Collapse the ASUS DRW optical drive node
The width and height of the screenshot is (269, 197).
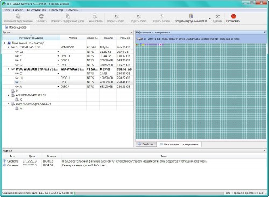click(x=9, y=95)
